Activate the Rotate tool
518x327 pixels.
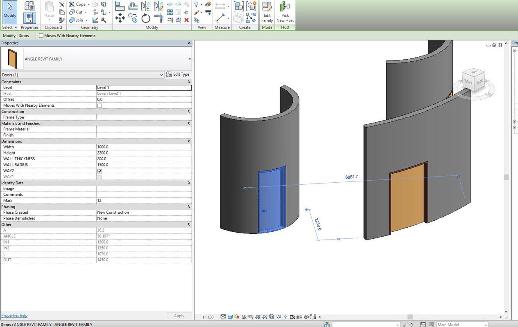[146, 18]
